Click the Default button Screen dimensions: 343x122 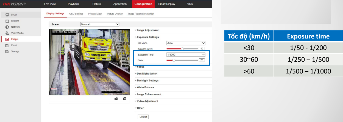[x=143, y=117]
